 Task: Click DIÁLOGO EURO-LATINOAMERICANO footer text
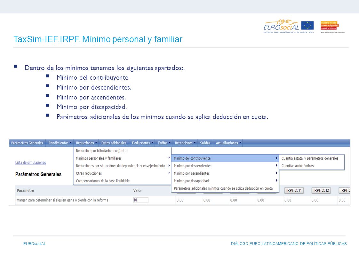(289, 244)
